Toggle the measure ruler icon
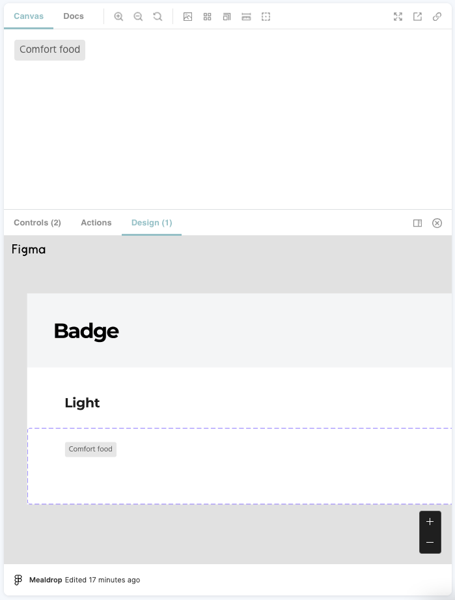 tap(246, 16)
